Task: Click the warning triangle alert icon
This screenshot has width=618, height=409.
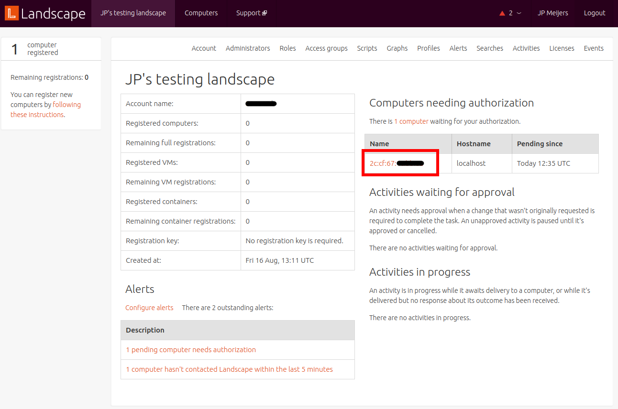Action: (x=503, y=13)
